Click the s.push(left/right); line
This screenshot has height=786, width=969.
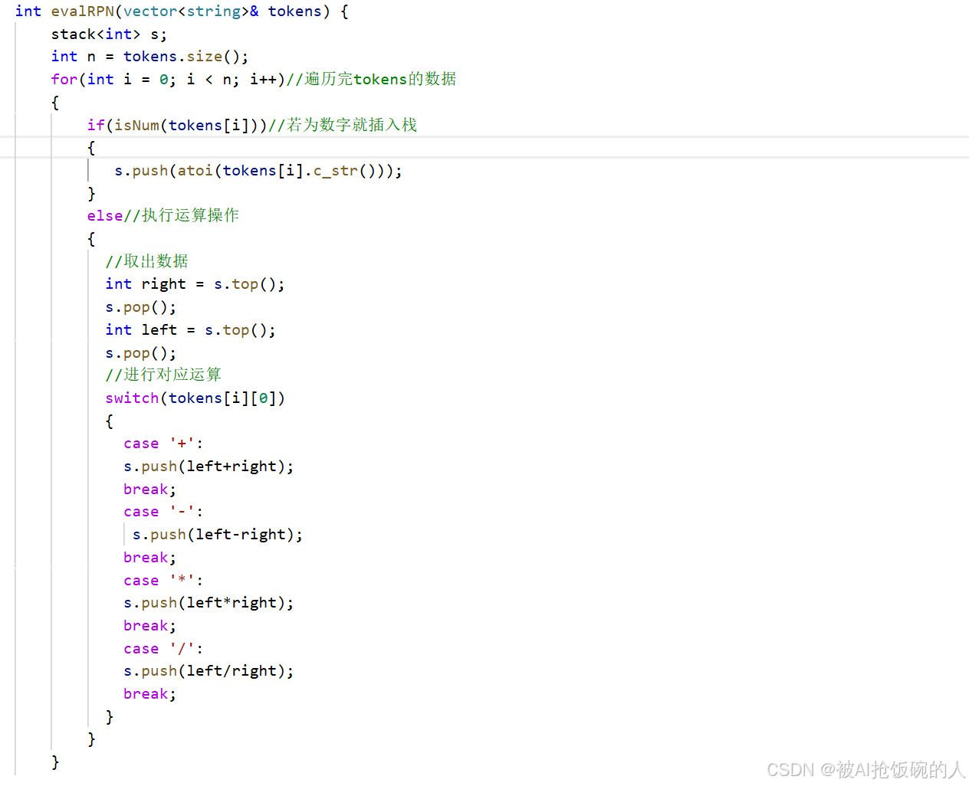209,671
